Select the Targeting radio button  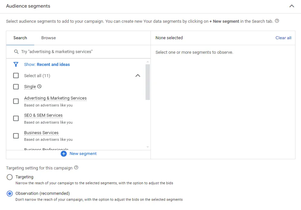point(10,177)
